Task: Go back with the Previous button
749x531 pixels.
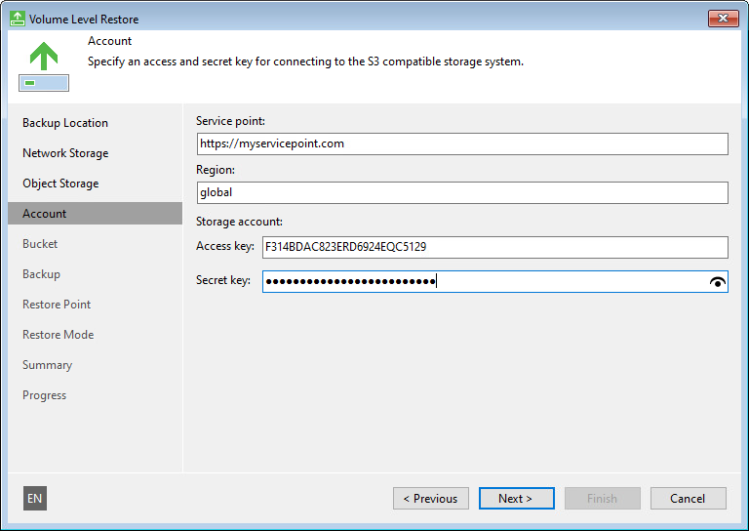Action: [x=431, y=499]
